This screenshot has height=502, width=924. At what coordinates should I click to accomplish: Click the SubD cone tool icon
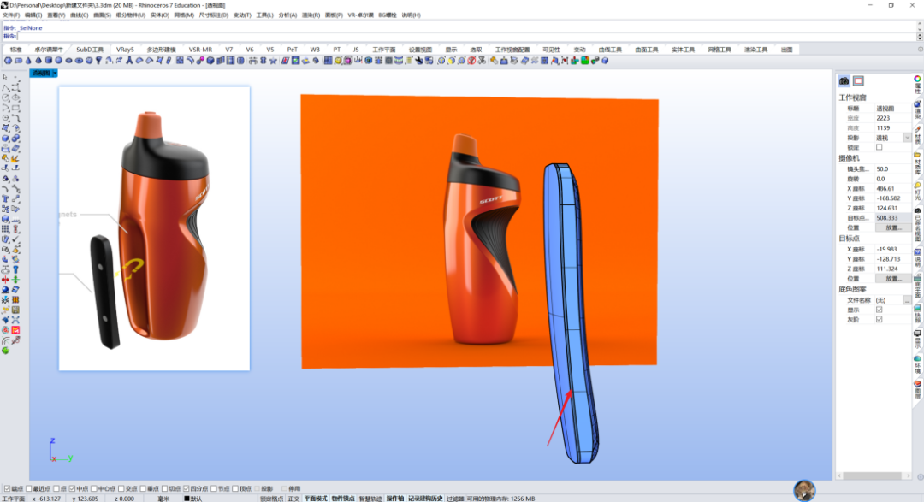pyautogui.click(x=28, y=61)
